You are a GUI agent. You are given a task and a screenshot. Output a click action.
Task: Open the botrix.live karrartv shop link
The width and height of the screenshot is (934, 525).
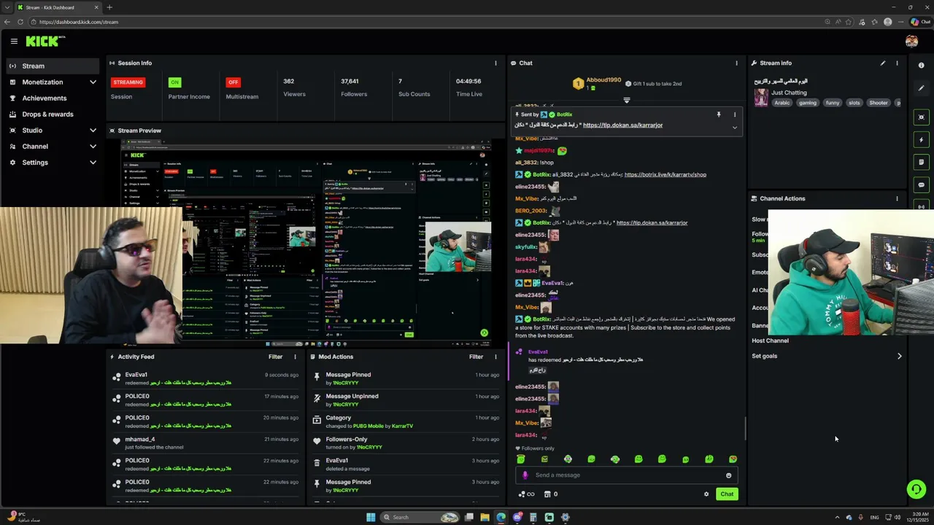665,174
